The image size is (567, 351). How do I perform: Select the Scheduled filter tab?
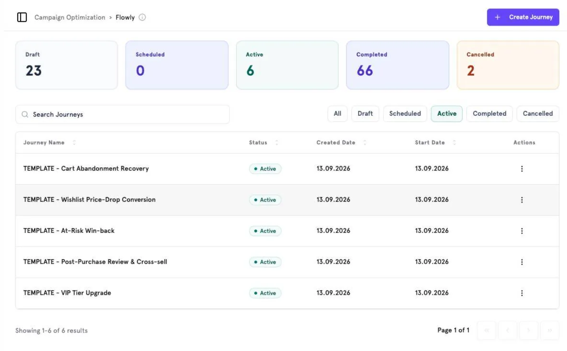click(x=405, y=114)
